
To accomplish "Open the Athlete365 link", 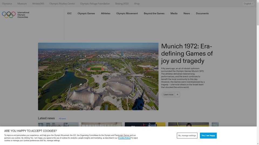I will (x=38, y=3).
